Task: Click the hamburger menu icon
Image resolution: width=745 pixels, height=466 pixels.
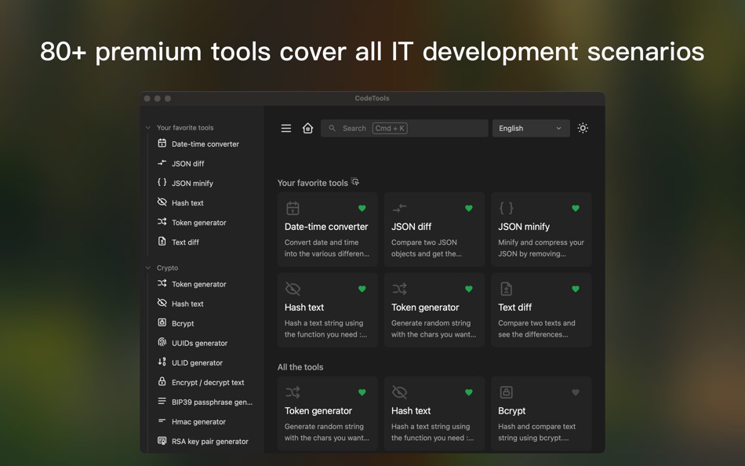Action: [286, 129]
